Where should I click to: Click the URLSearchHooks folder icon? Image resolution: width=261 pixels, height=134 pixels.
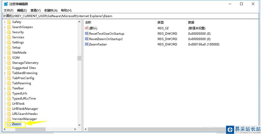tap(9, 114)
